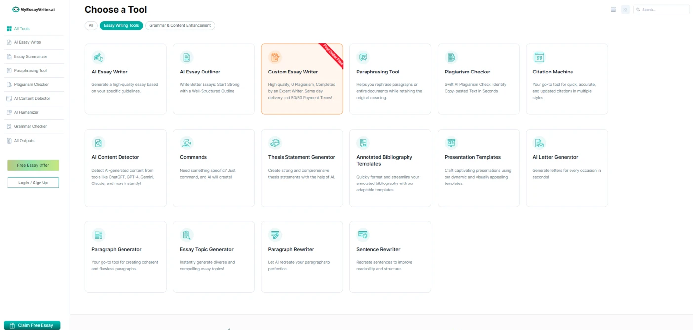Image resolution: width=693 pixels, height=330 pixels.
Task: Open the Citation Machine card icon
Action: [539, 57]
